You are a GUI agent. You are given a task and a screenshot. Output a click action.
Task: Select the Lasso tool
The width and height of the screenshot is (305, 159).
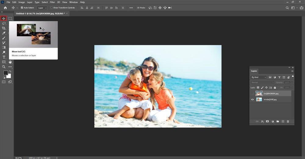pyautogui.click(x=4, y=23)
